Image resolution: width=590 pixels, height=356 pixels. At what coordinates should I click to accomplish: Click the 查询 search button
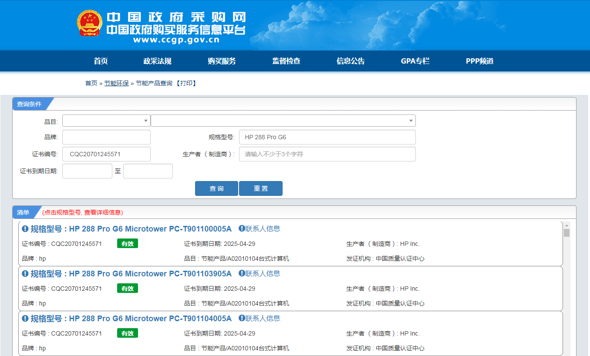click(x=216, y=188)
